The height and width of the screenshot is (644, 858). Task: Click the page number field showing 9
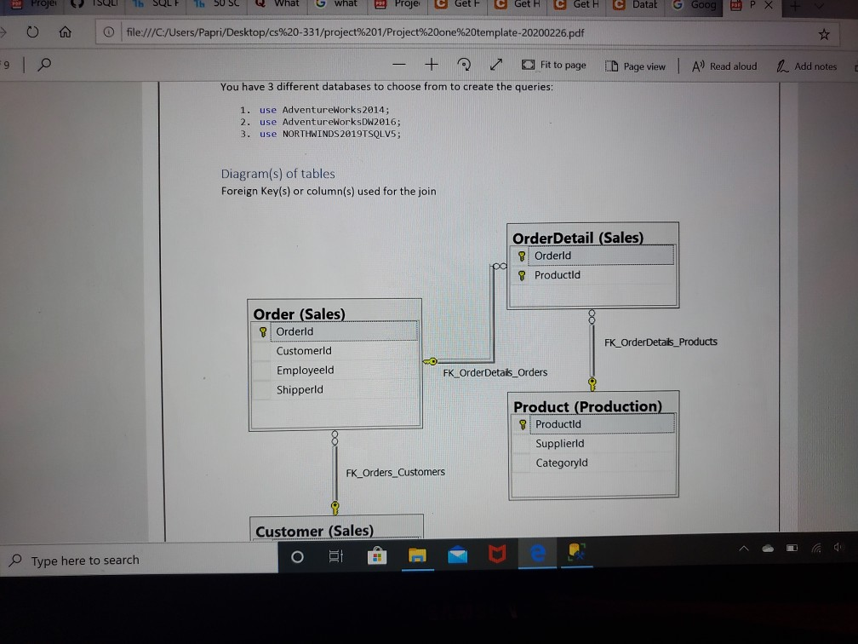coord(8,65)
